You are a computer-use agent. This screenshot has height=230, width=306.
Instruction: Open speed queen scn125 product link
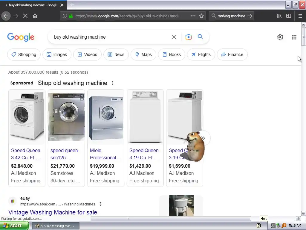tap(64, 154)
